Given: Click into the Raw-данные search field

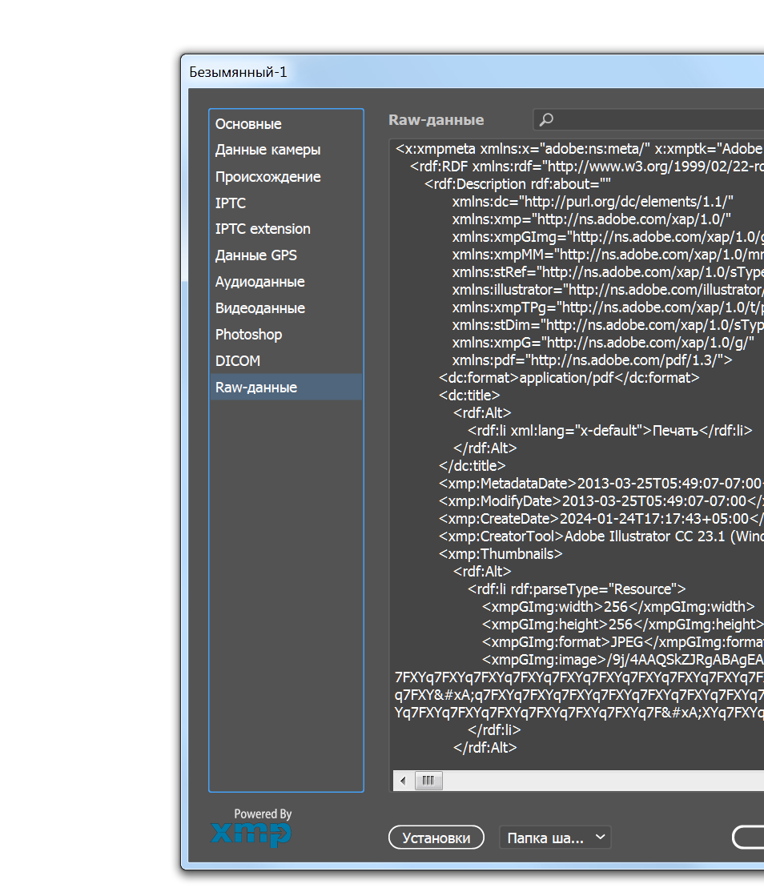Looking at the screenshot, I should (x=649, y=119).
